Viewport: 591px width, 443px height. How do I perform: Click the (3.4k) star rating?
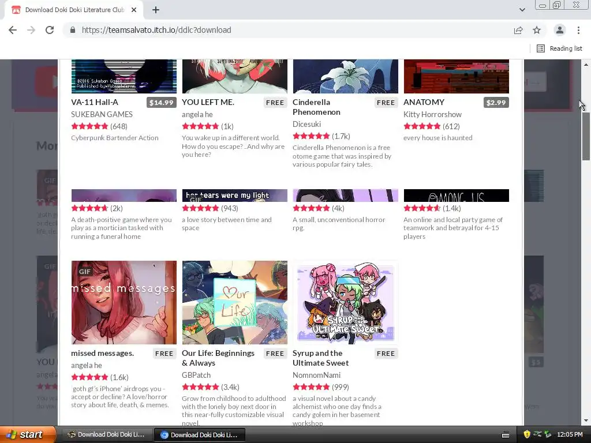[210, 387]
